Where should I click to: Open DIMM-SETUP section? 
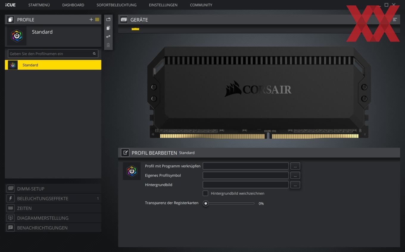coord(53,189)
